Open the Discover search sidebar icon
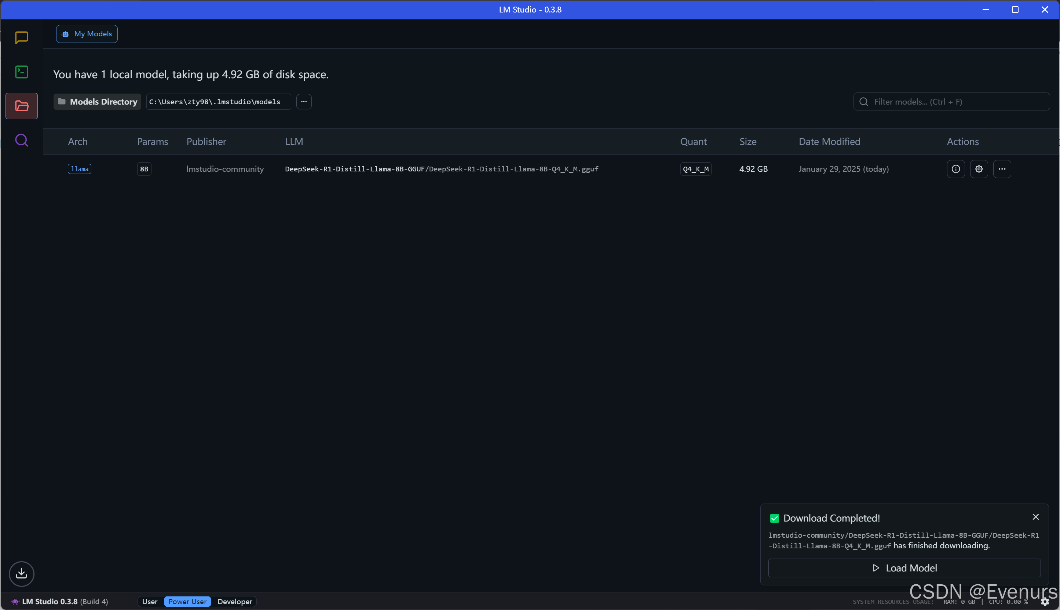Viewport: 1060px width, 610px height. pyautogui.click(x=21, y=140)
